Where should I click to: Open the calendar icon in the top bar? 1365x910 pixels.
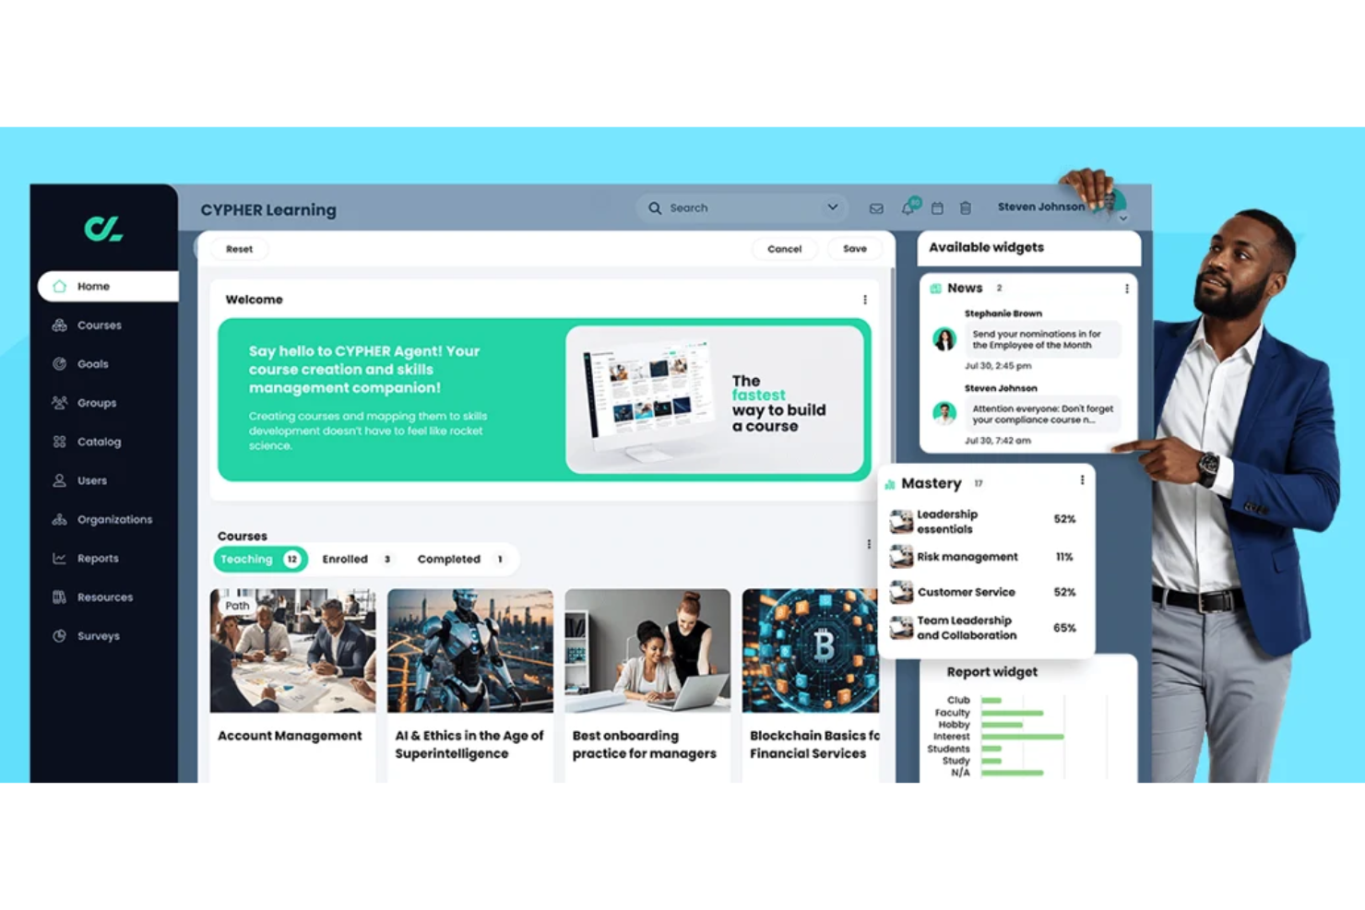click(x=937, y=208)
